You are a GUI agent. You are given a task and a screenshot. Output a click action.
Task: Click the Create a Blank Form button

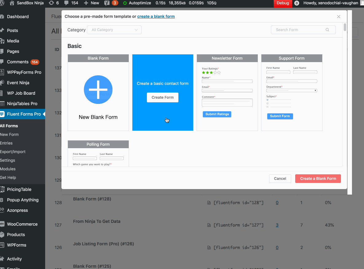point(318,178)
